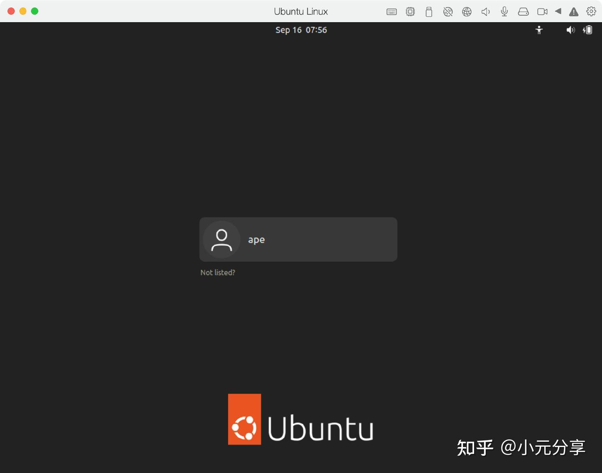Open the battery/power status menu
602x473 pixels.
click(x=587, y=30)
